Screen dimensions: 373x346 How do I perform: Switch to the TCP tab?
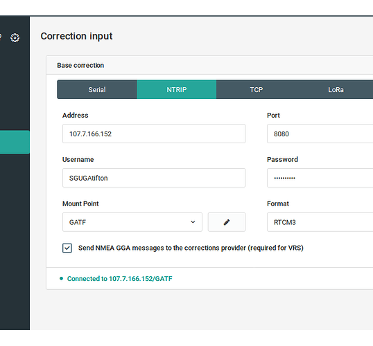point(257,89)
